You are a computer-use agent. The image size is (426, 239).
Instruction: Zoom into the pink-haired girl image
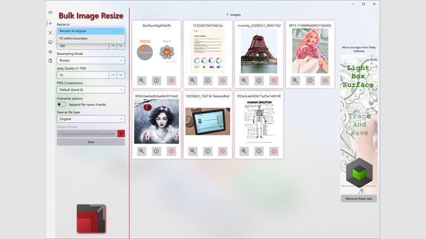coord(295,80)
